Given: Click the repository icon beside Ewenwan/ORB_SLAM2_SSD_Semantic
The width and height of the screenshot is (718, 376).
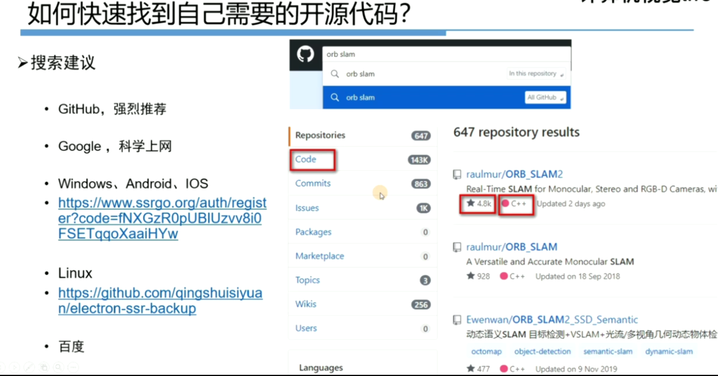Looking at the screenshot, I should [x=457, y=320].
